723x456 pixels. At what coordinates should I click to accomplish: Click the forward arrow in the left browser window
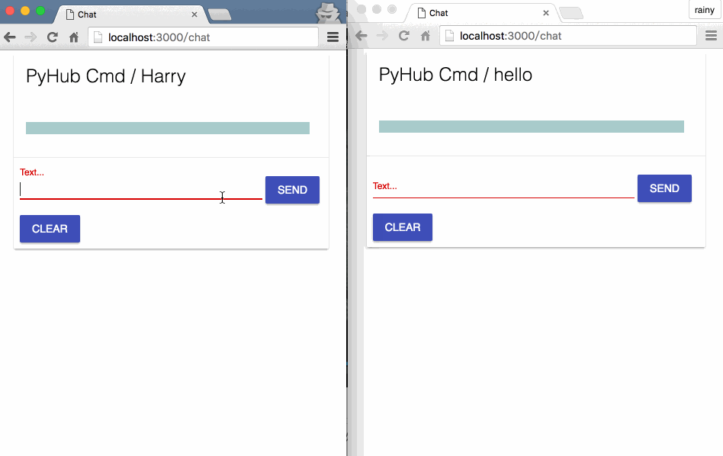[31, 37]
